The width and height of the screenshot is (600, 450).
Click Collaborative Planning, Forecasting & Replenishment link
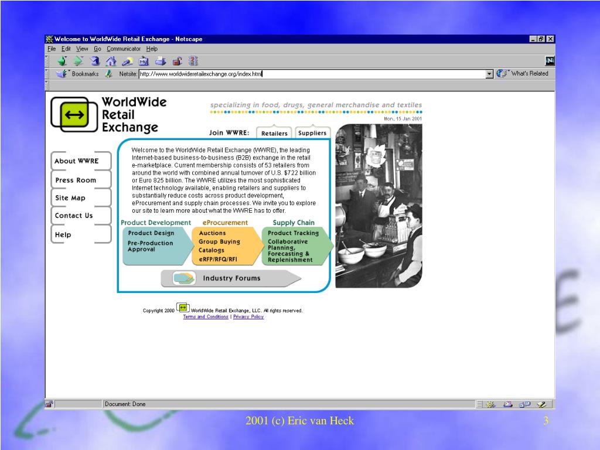point(290,251)
